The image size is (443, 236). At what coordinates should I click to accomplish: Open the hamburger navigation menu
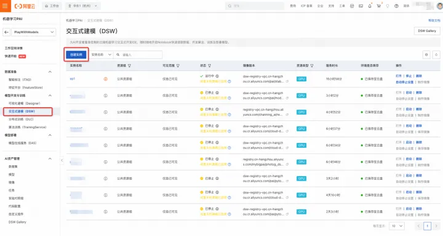point(5,6)
